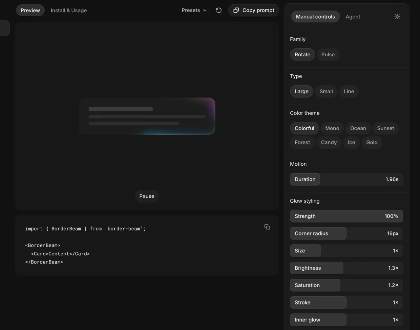
Task: Select the Forest color theme
Action: pos(302,142)
